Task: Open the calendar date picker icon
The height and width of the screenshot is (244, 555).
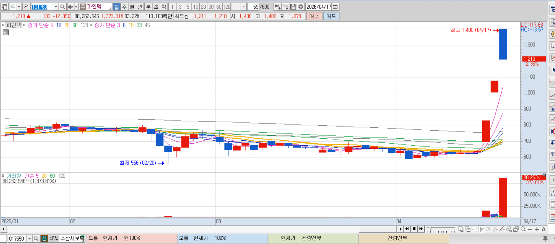Action: coord(335,7)
